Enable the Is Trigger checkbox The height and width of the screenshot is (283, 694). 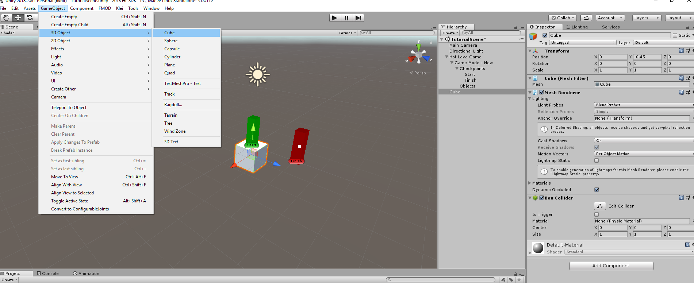[x=597, y=214]
